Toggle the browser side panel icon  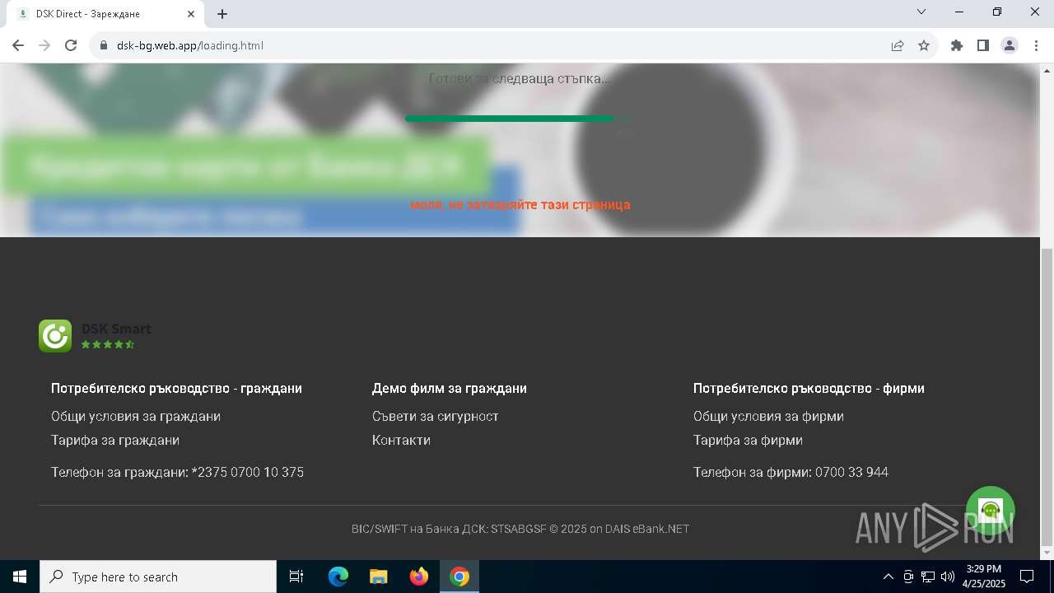point(983,45)
